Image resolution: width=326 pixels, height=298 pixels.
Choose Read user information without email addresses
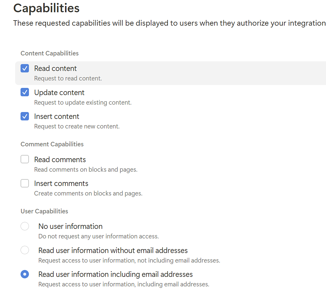(x=25, y=250)
